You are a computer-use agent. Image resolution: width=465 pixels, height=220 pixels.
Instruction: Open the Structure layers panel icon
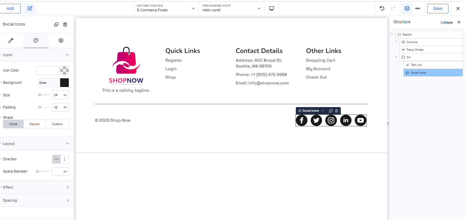pos(407,8)
